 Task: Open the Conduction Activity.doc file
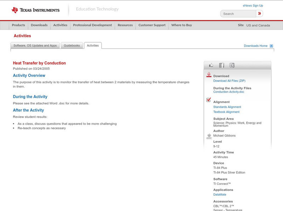(229, 92)
